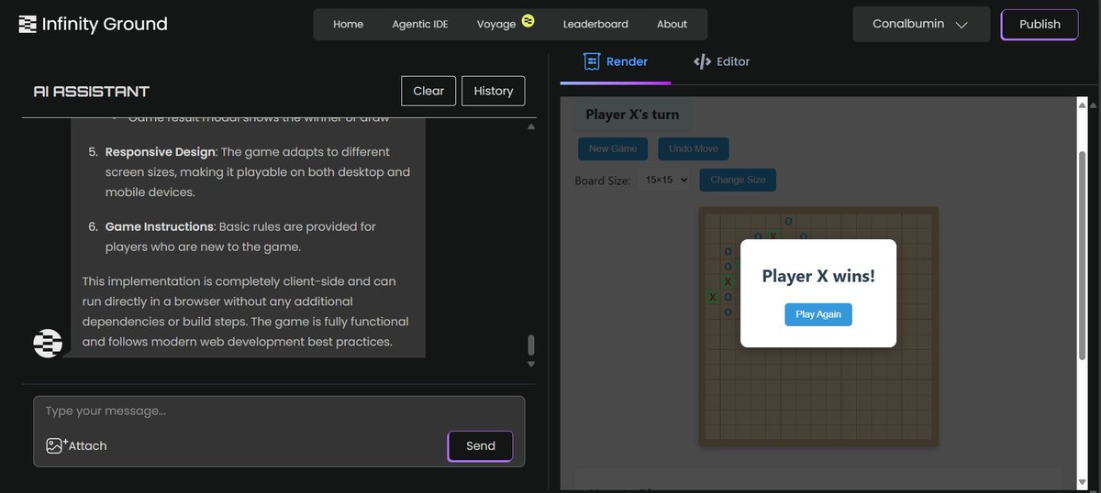
Task: Click the chat scrollbar up arrow
Action: pyautogui.click(x=530, y=126)
